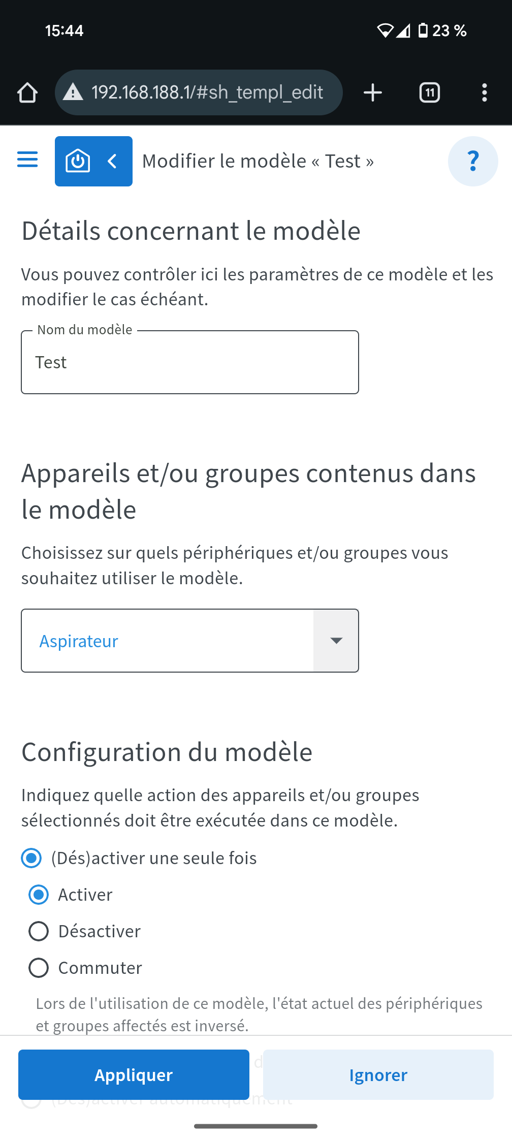The height and width of the screenshot is (1140, 512).
Task: Select "(Dés)activer une seule fois" option
Action: (31, 858)
